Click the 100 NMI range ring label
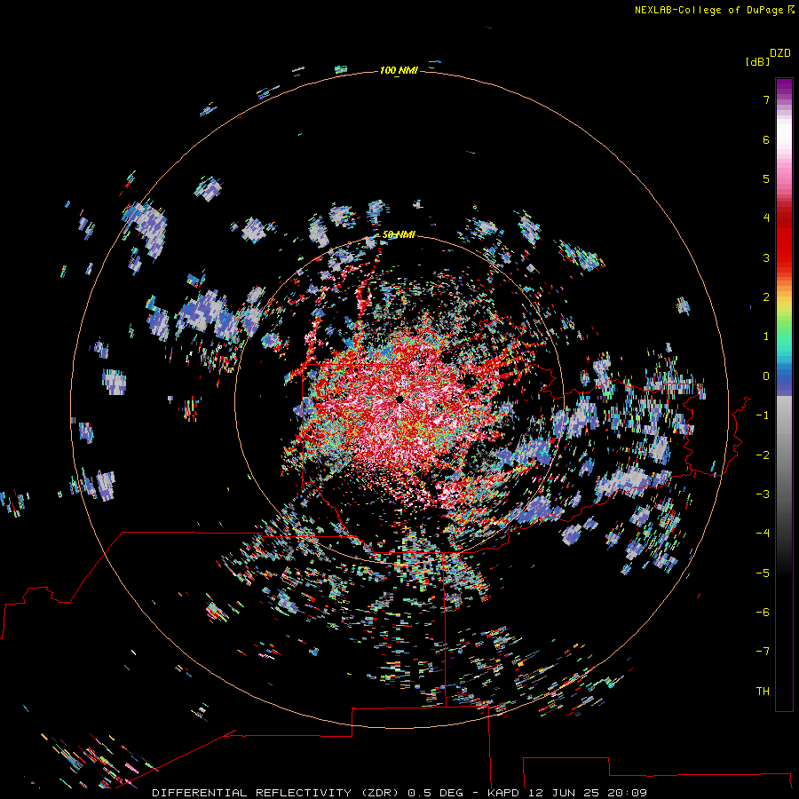The height and width of the screenshot is (799, 799). pos(399,70)
